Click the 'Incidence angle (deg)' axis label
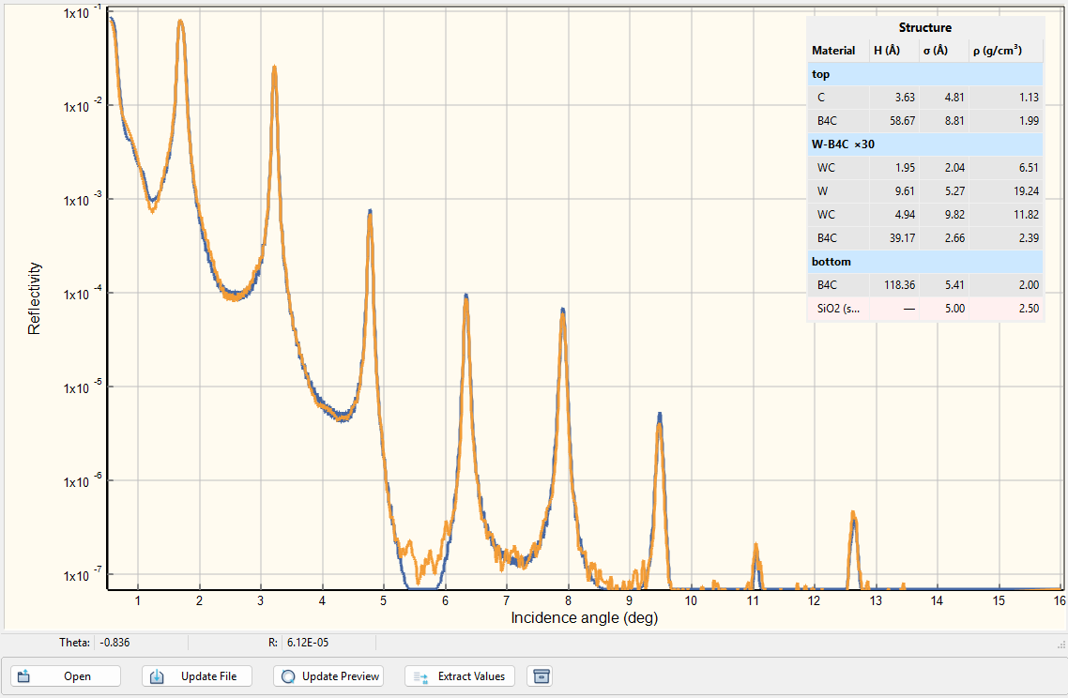1068x698 pixels. [584, 618]
